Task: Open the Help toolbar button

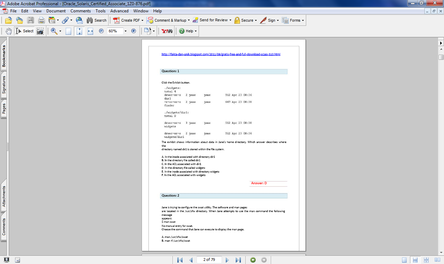Action: pos(188,31)
